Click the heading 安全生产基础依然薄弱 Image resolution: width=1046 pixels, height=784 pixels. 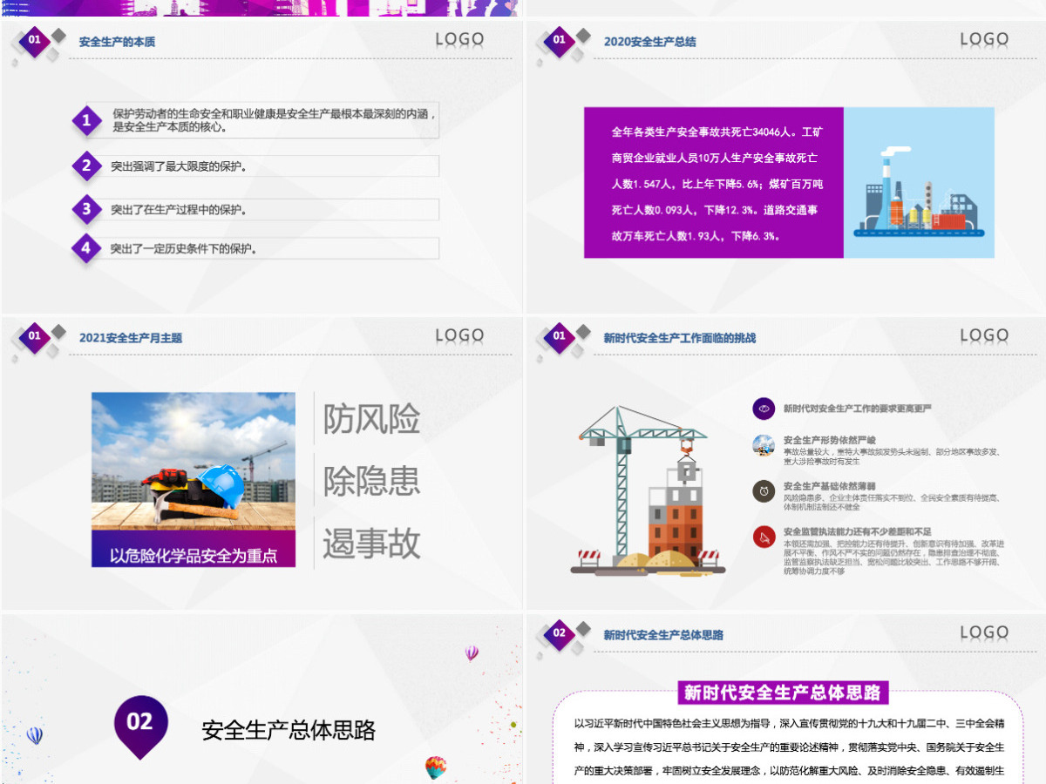coord(829,486)
